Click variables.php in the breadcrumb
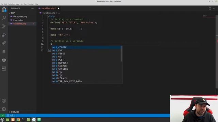The height and width of the screenshot is (122, 218). 49,13
